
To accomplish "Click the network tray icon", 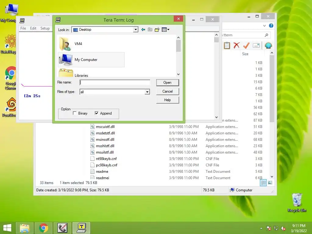I will tap(276, 228).
